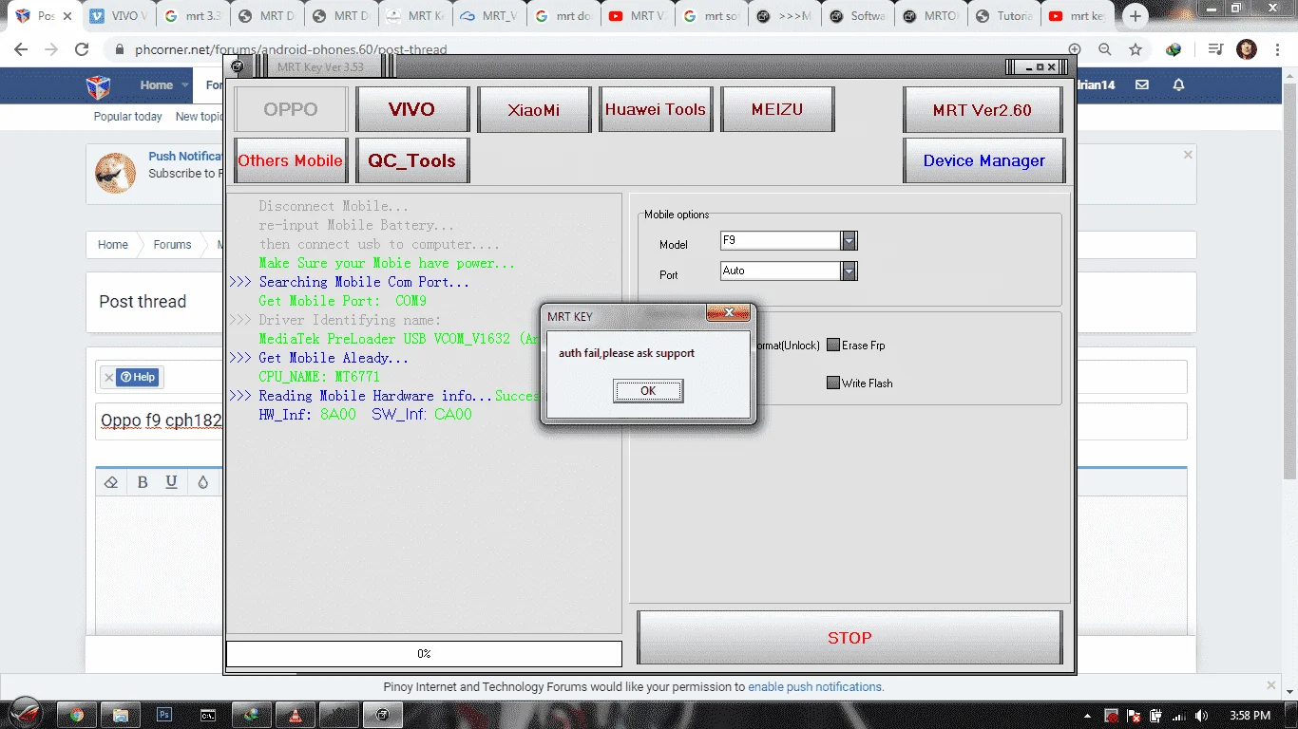Click the phcorner site logo
The width and height of the screenshot is (1298, 729).
coord(98,86)
